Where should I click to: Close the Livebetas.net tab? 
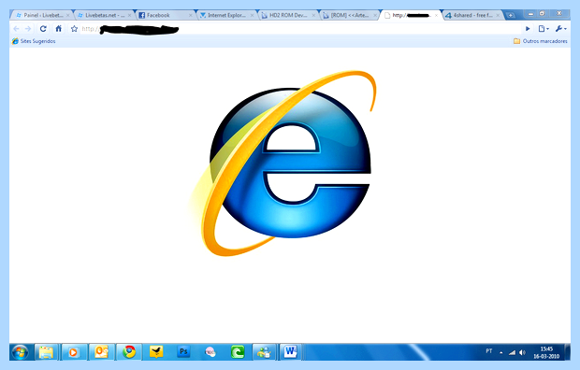tap(129, 16)
